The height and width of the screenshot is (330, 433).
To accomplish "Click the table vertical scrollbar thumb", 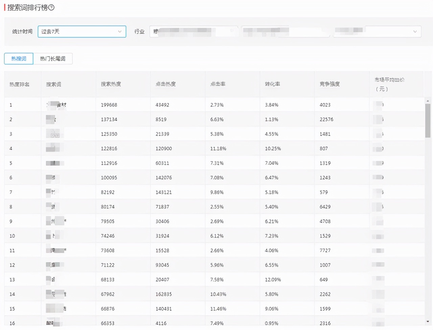I will (428, 121).
